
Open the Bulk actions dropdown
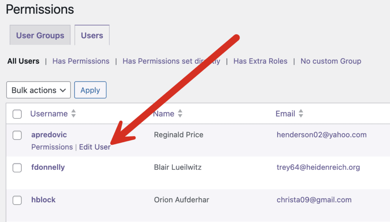pos(38,90)
